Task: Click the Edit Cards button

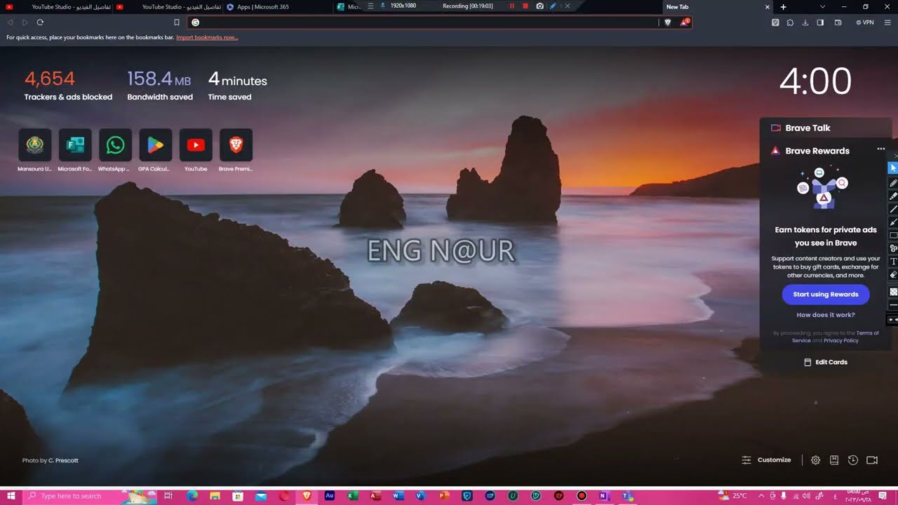Action: tap(826, 362)
